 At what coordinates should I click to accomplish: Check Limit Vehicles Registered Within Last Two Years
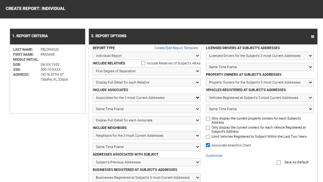point(208,137)
